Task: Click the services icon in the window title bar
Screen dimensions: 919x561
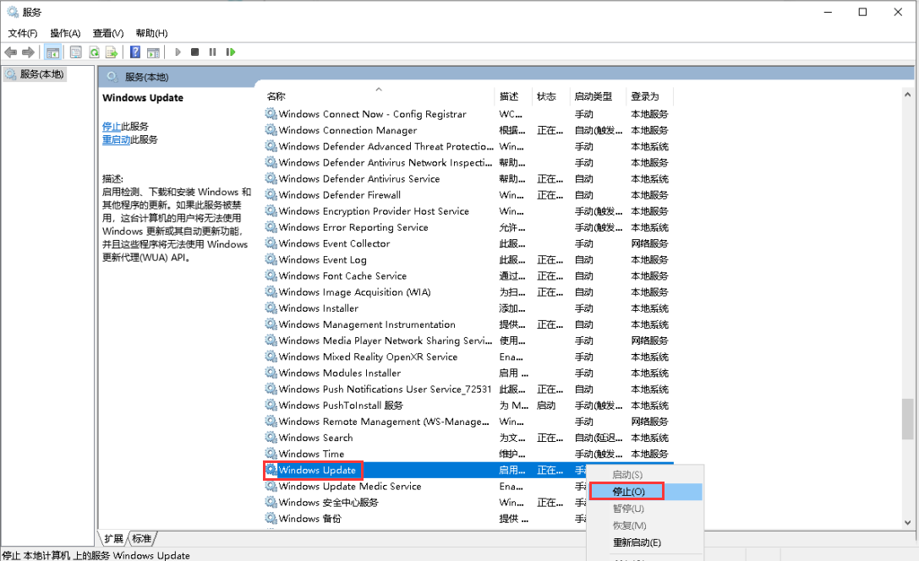Action: 13,12
